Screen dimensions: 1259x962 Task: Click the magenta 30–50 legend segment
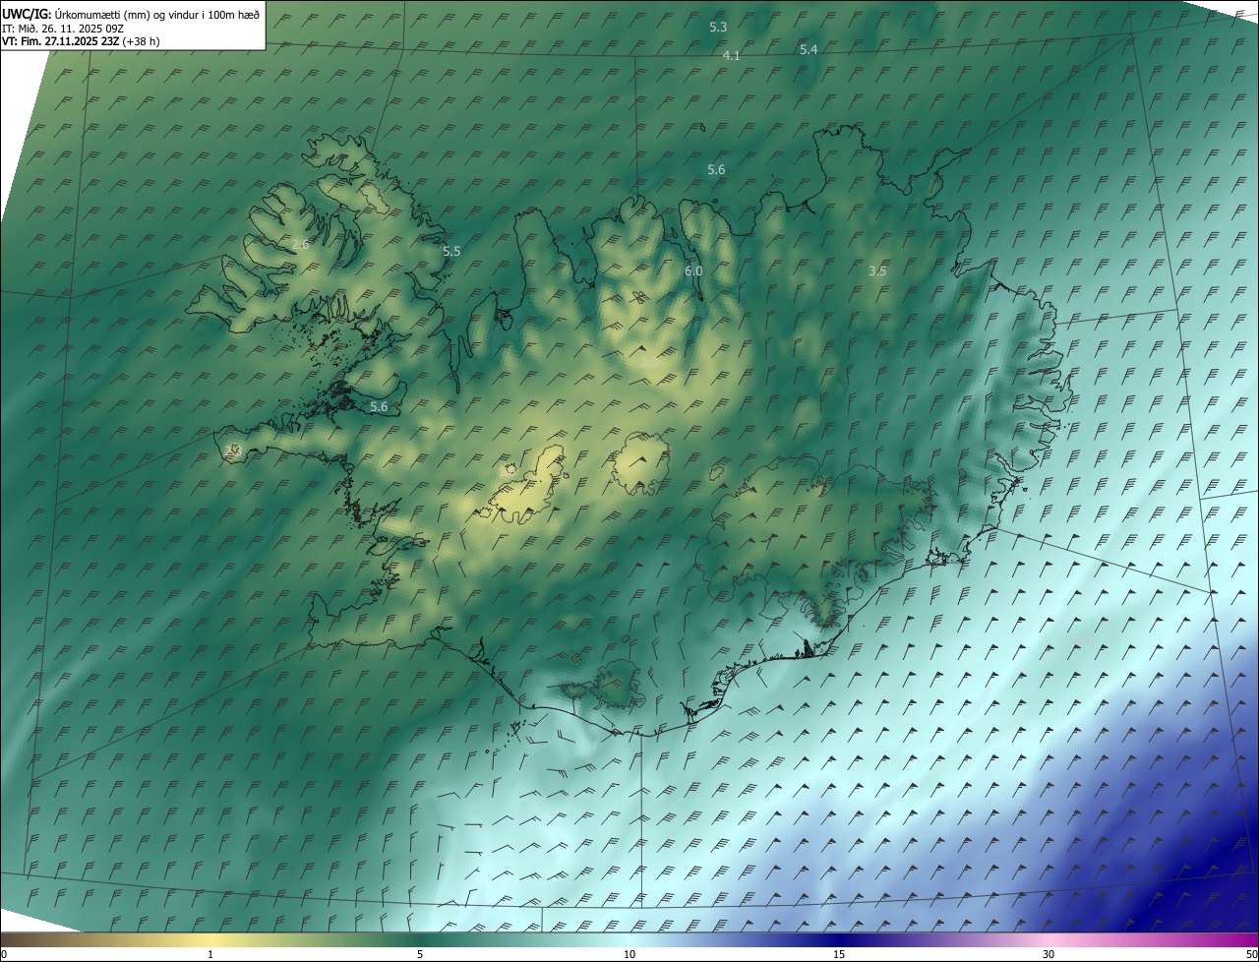[x=1154, y=939]
